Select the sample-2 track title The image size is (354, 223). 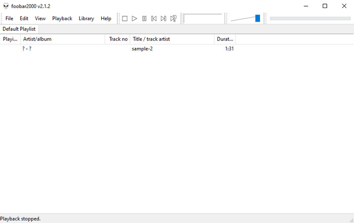click(x=142, y=48)
